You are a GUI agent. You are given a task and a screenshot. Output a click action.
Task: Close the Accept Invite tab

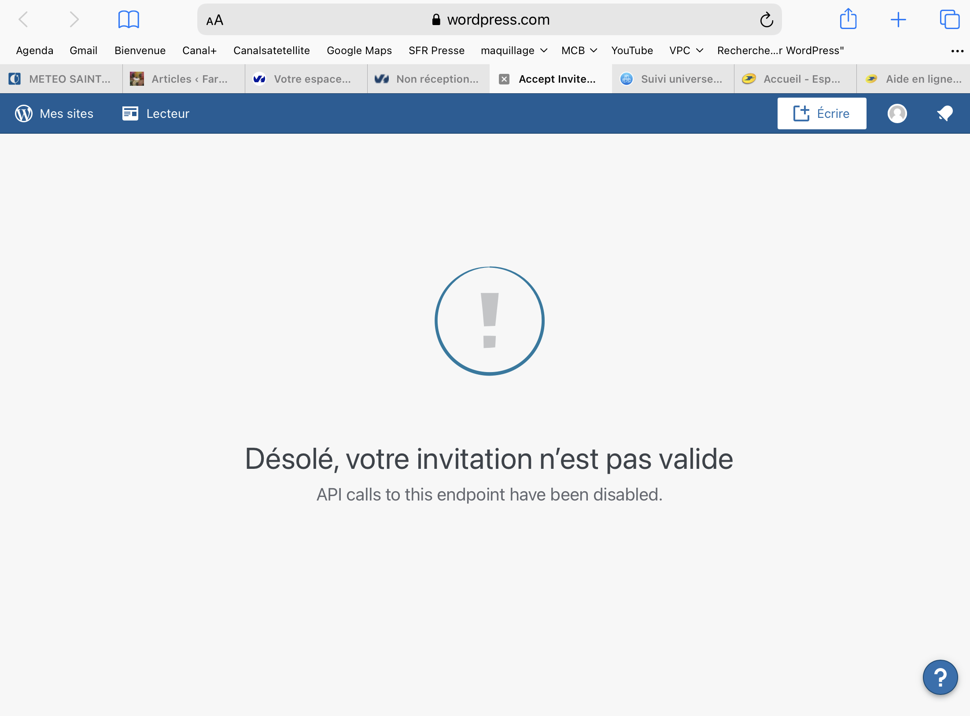504,79
